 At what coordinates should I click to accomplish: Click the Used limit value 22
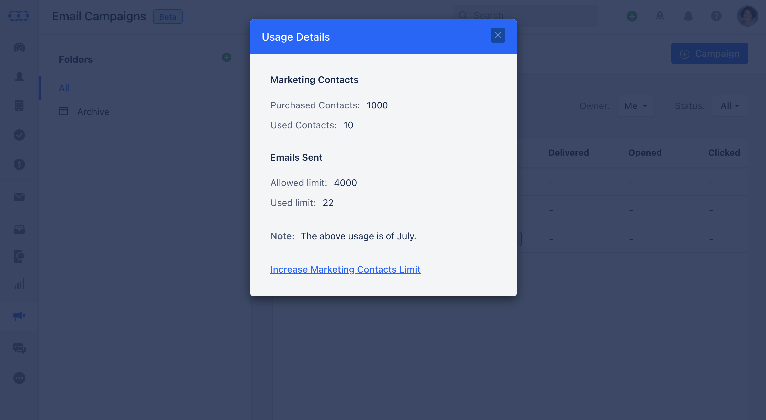(x=328, y=203)
